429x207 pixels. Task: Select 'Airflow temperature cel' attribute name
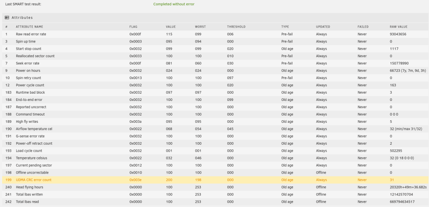[34, 129]
